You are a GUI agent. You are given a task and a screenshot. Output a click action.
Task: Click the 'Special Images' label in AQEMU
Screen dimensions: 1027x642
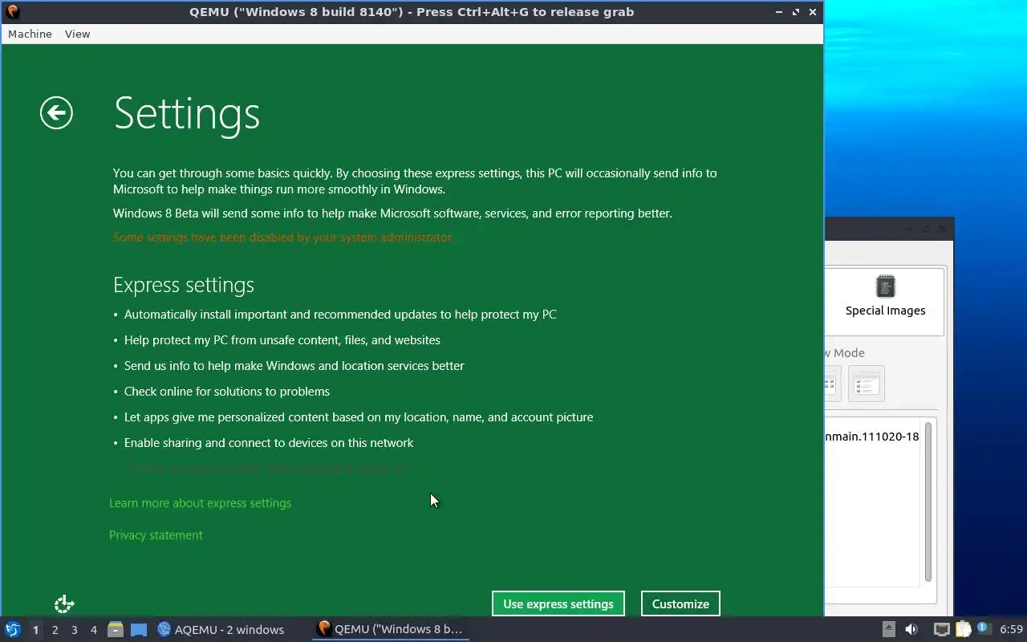pos(885,311)
